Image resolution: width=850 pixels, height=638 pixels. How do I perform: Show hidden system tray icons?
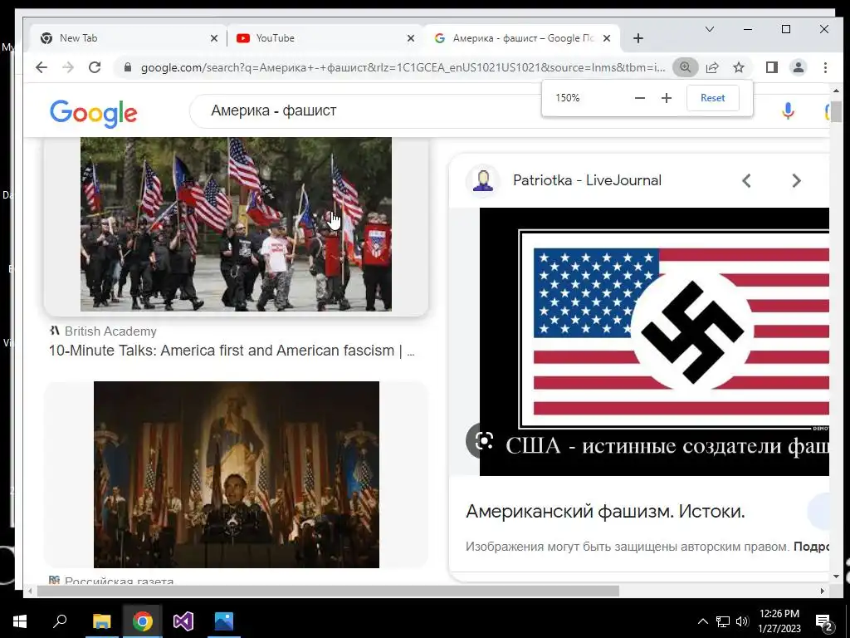702,621
